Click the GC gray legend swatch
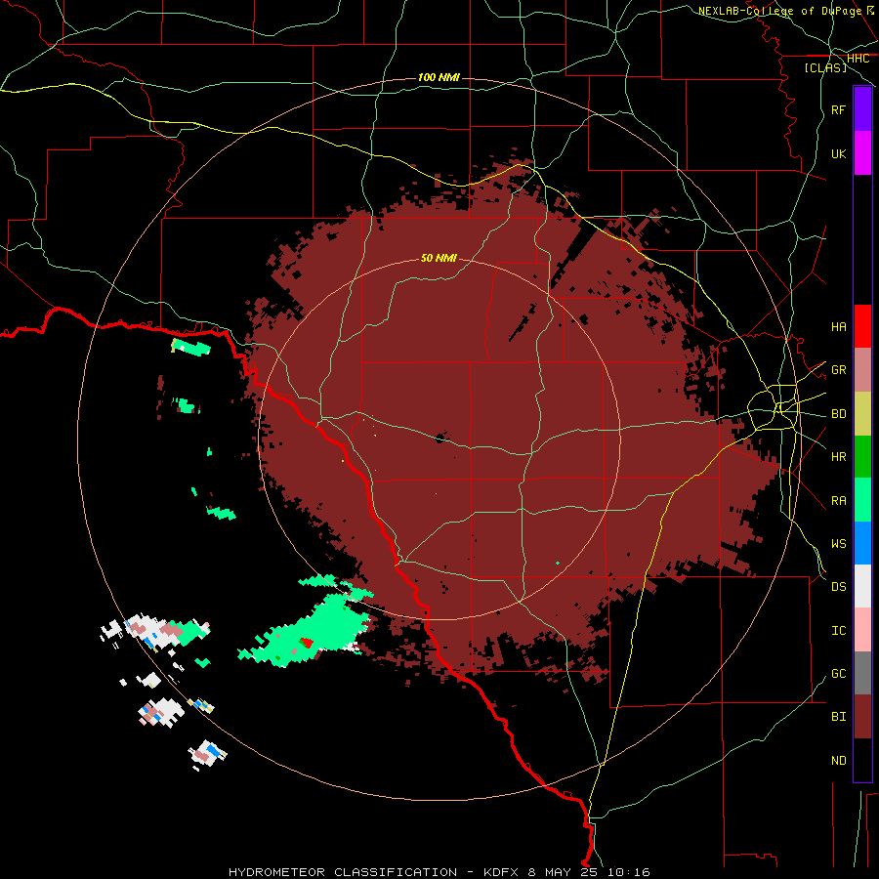The height and width of the screenshot is (879, 879). [862, 673]
